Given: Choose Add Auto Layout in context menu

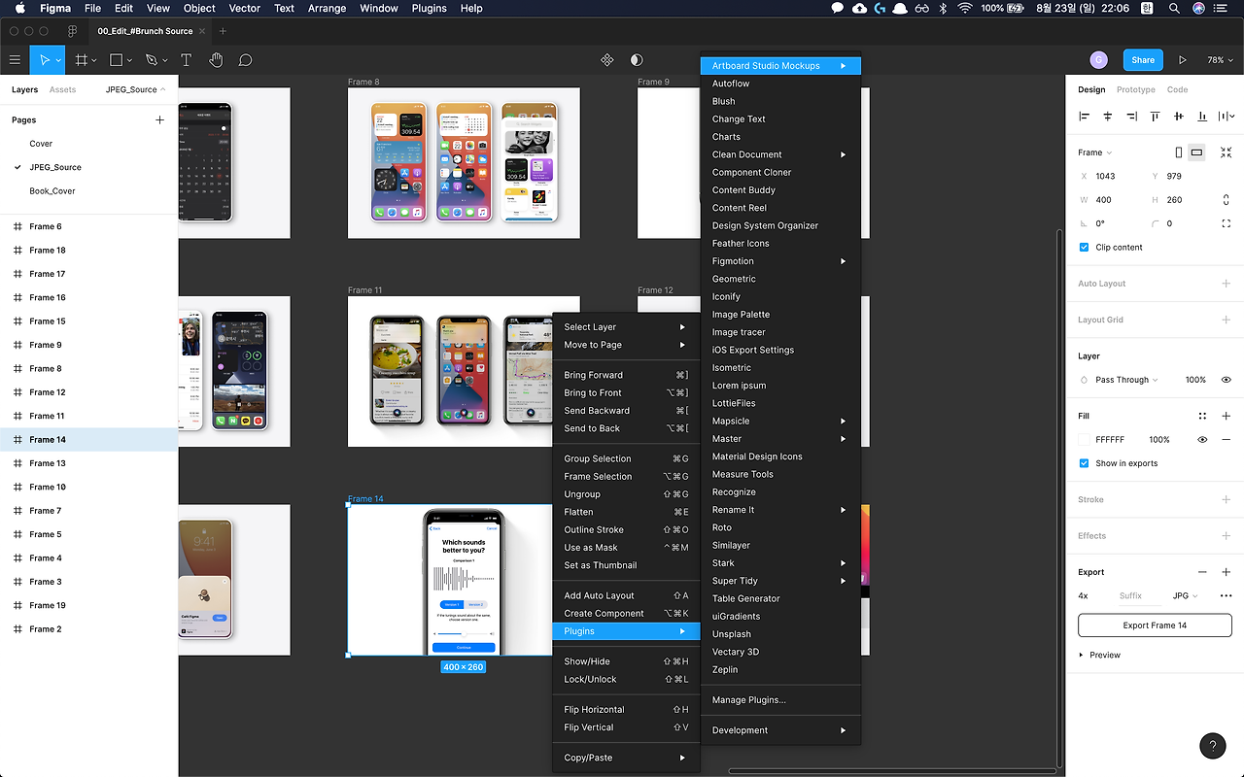Looking at the screenshot, I should pyautogui.click(x=626, y=595).
